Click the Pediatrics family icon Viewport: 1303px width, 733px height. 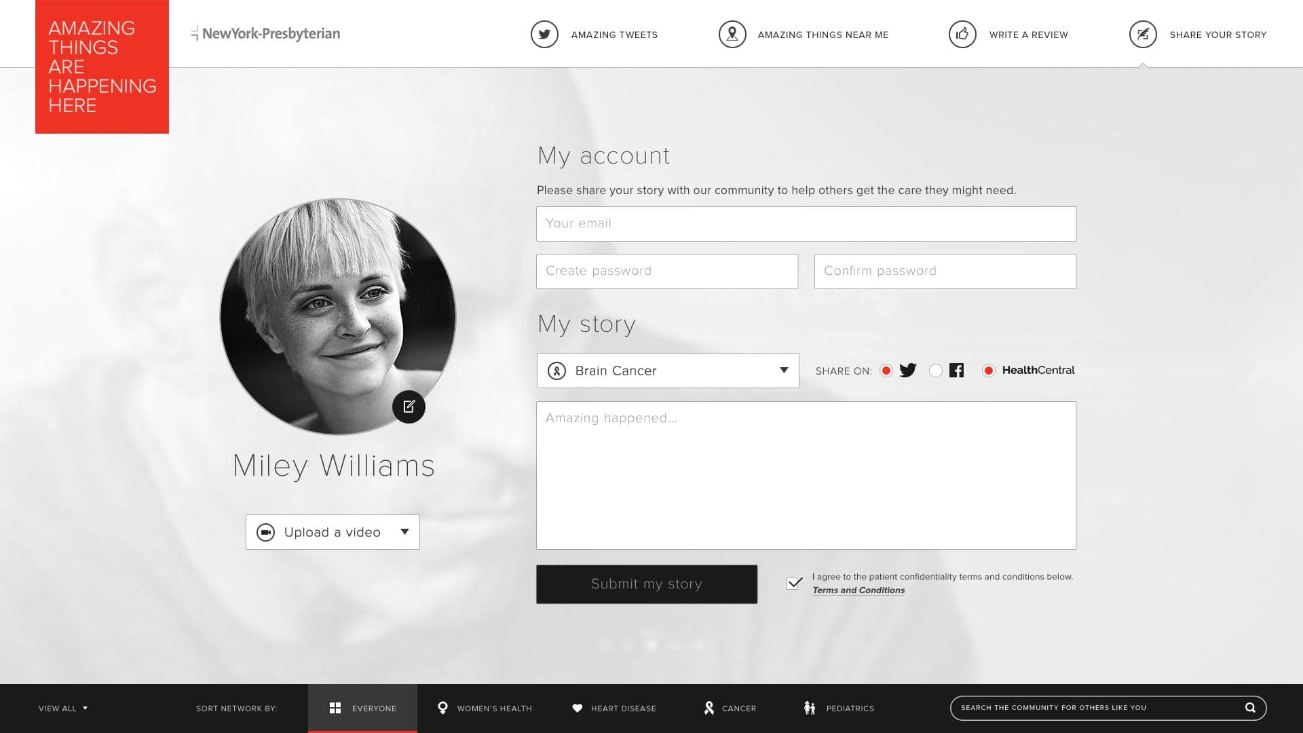[x=809, y=708]
